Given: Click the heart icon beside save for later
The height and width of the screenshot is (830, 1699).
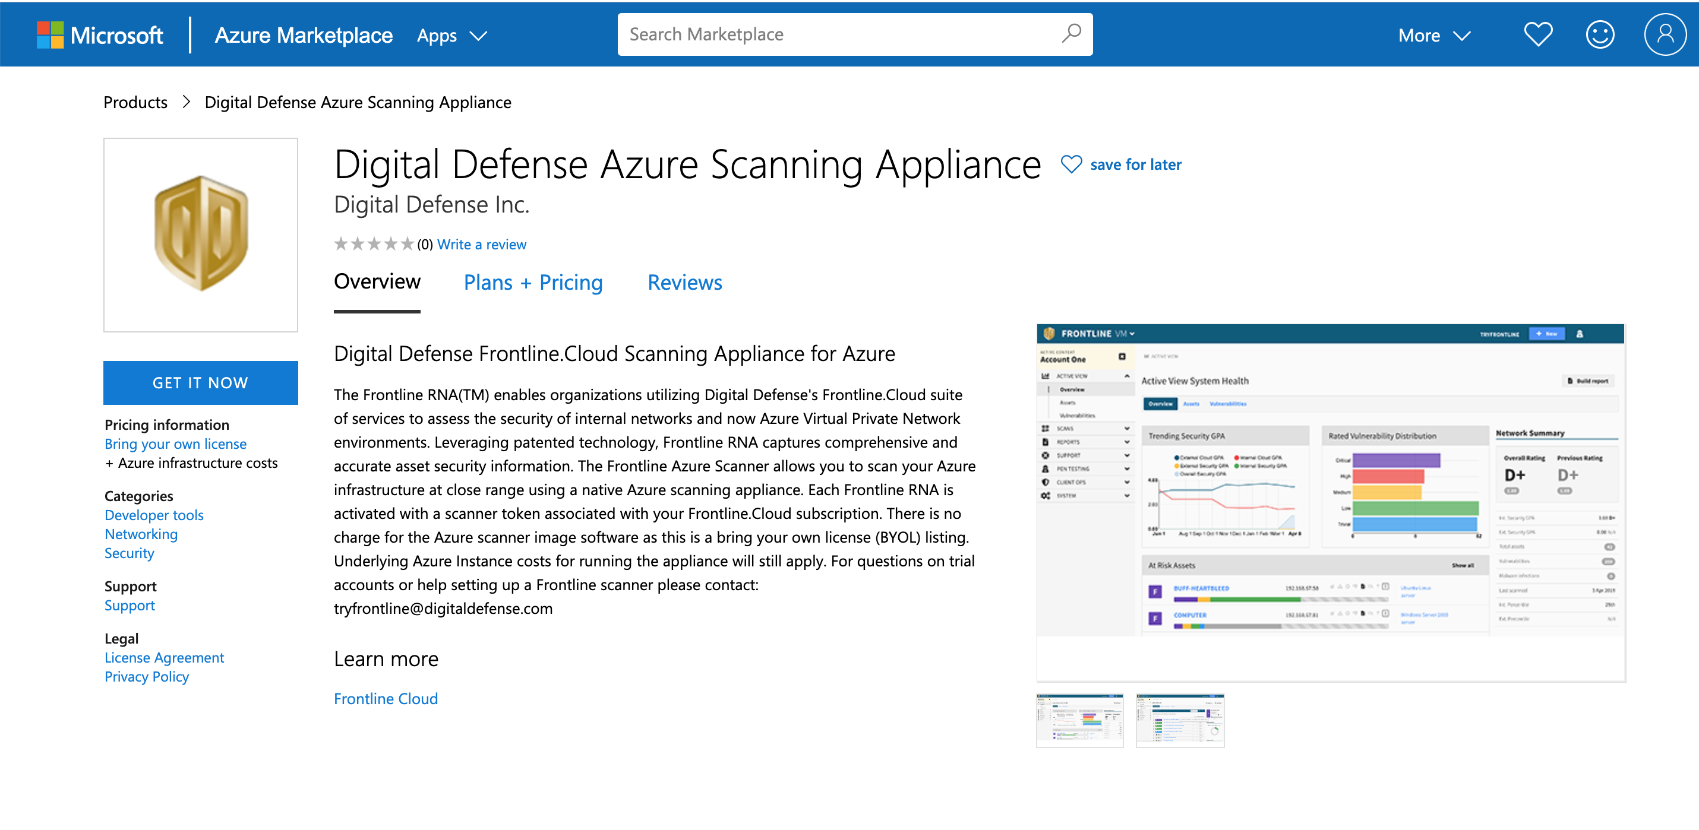Looking at the screenshot, I should tap(1071, 164).
